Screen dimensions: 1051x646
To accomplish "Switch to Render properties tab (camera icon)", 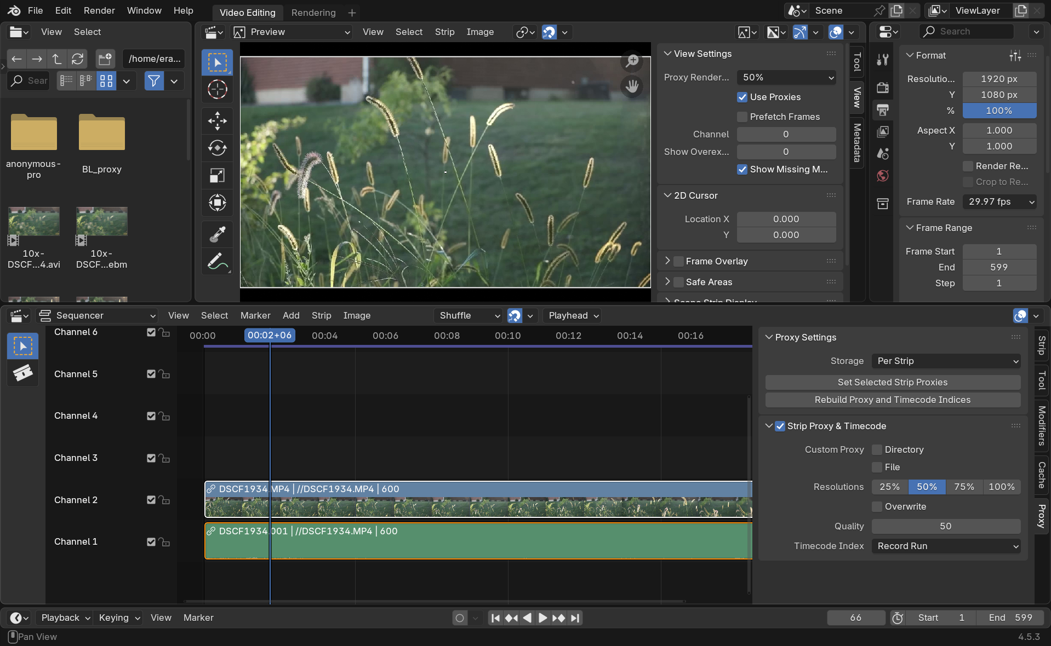I will click(x=882, y=88).
